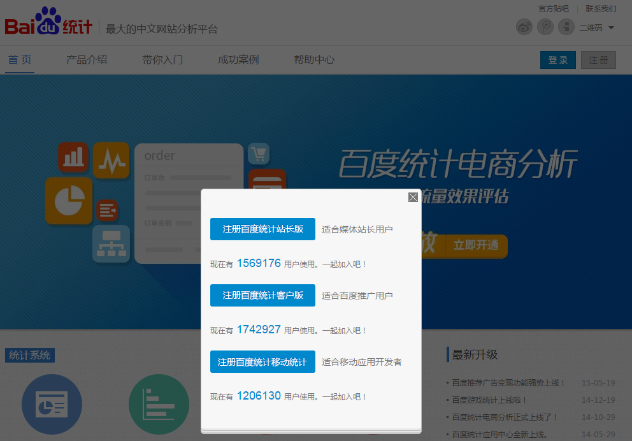Click the Tencent Weibo icon in header
The height and width of the screenshot is (441, 632).
click(545, 27)
